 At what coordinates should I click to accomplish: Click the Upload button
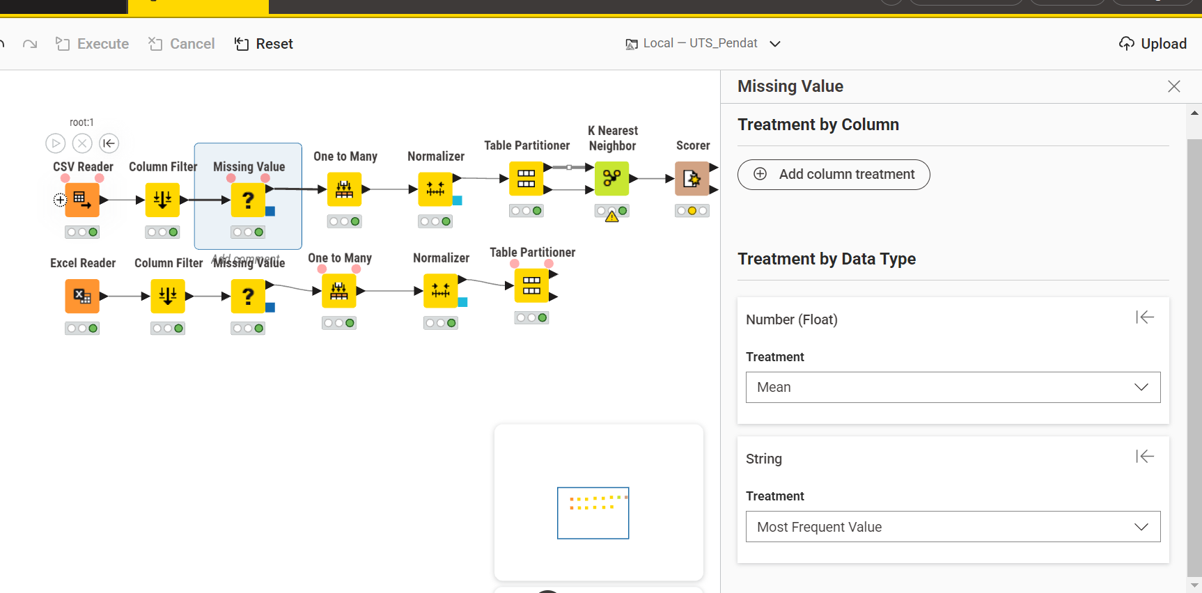click(x=1153, y=44)
